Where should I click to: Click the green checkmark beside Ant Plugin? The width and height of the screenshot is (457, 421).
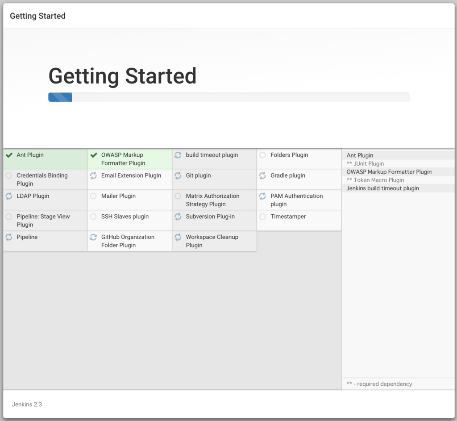(9, 155)
